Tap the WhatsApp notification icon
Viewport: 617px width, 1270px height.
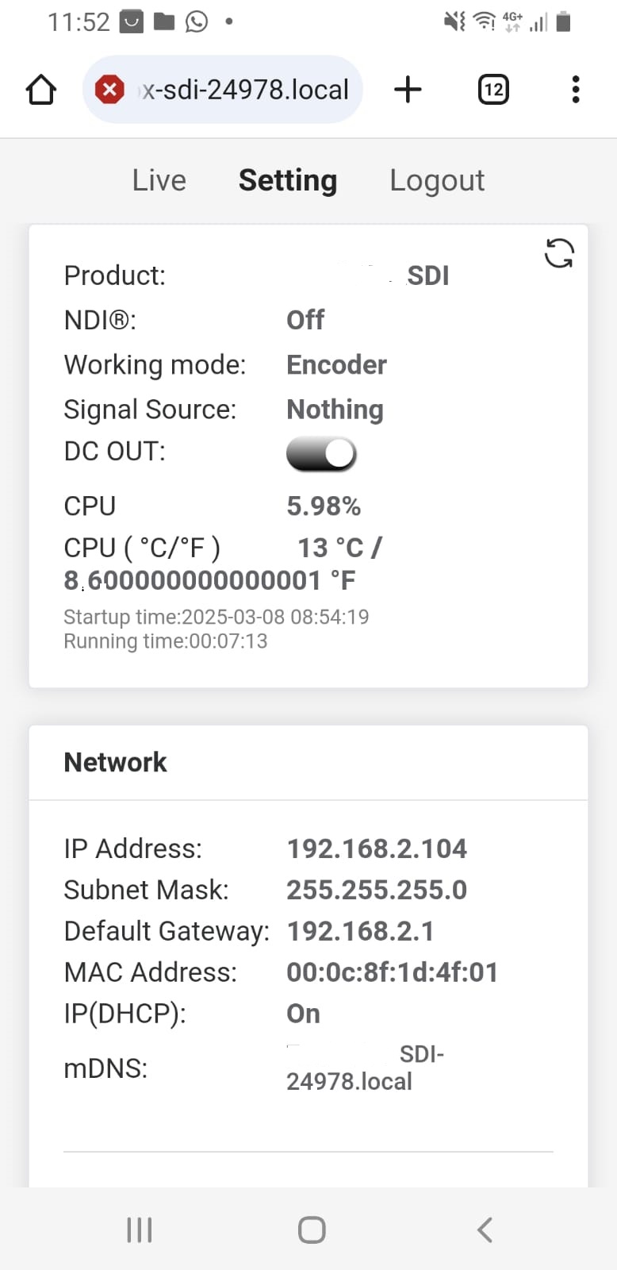197,21
